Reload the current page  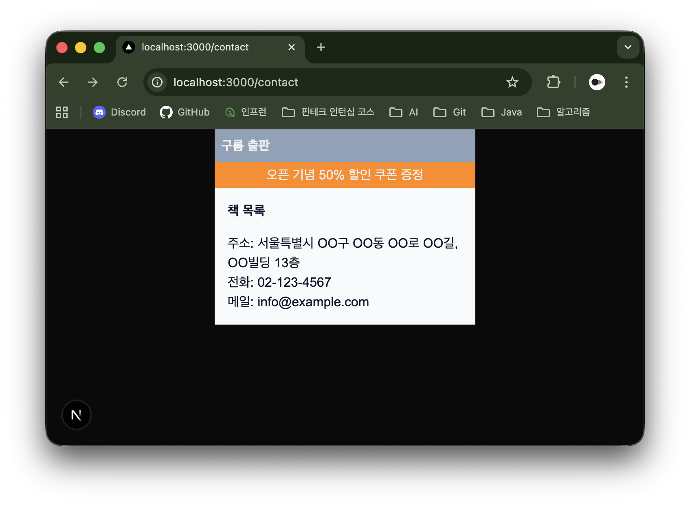(x=122, y=82)
